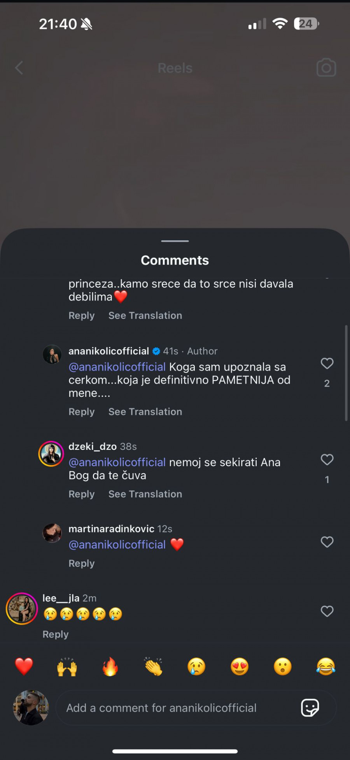Open the sticker/GIF picker in comment box

(310, 708)
